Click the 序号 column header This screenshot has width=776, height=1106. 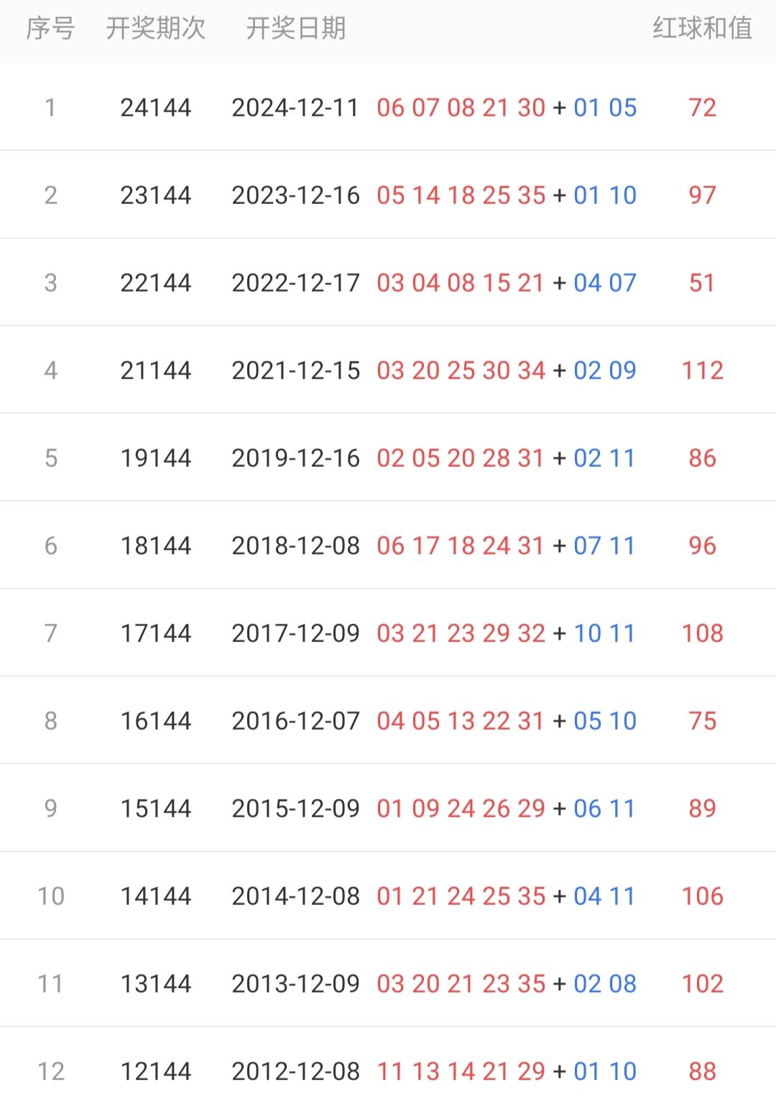coord(50,29)
